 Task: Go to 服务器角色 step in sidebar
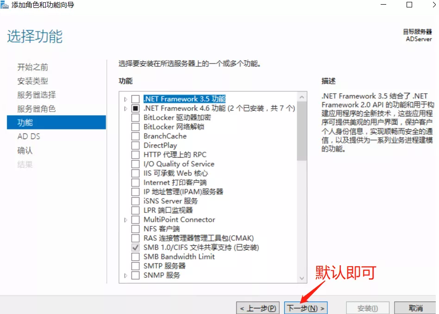coord(37,109)
